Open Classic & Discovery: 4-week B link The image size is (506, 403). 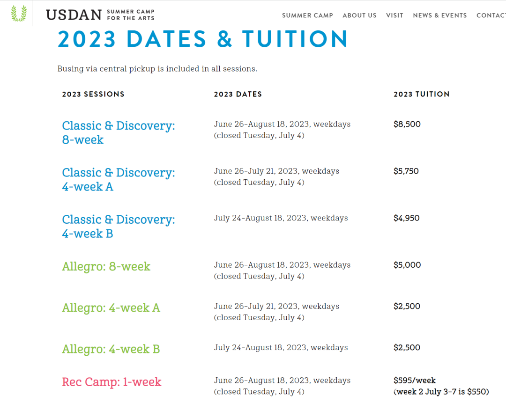[x=119, y=227]
